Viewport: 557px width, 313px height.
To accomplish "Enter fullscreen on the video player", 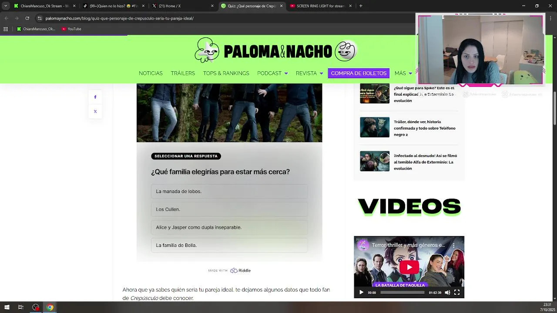I will tap(457, 293).
